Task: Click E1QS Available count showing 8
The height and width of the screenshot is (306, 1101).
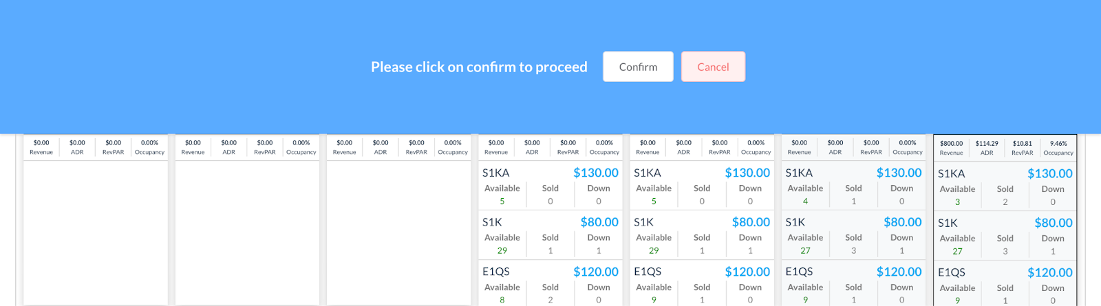Action: coord(502,300)
